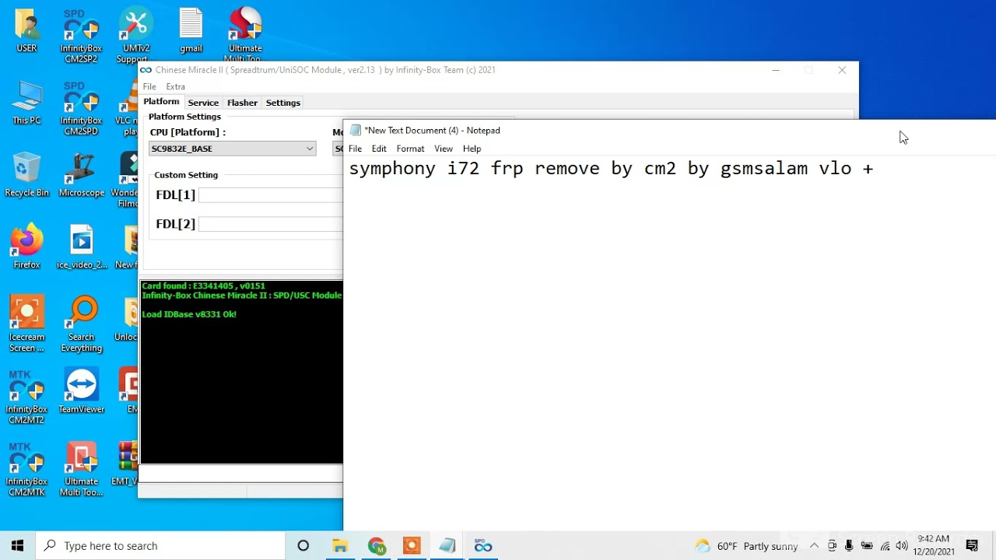
Task: Open the notification action center
Action: coord(972,545)
